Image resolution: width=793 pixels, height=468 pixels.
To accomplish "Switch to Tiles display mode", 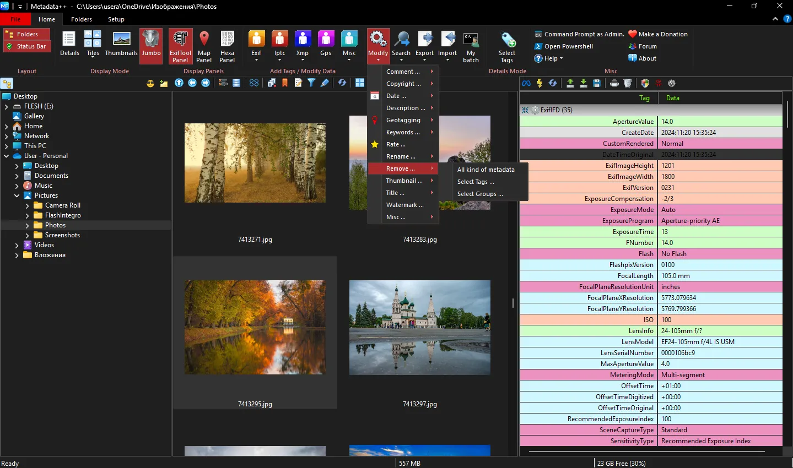I will point(93,44).
